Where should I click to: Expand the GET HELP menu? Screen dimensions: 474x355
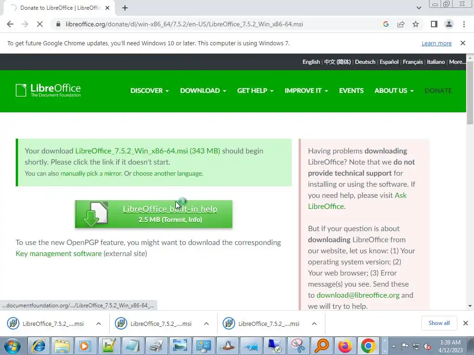point(255,91)
